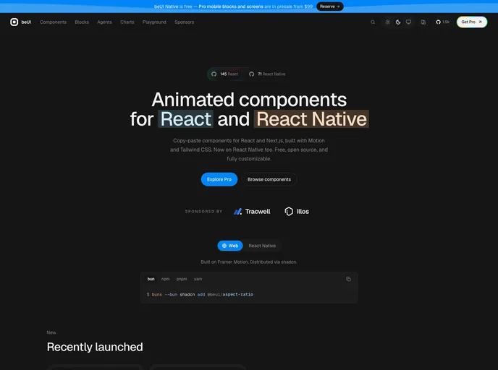Click the arrow icon in Get Pro button
The width and height of the screenshot is (498, 370).
click(480, 22)
